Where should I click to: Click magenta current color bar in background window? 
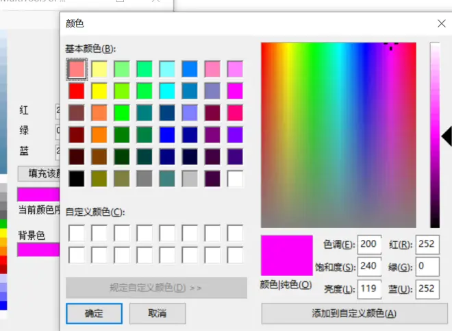(x=38, y=195)
